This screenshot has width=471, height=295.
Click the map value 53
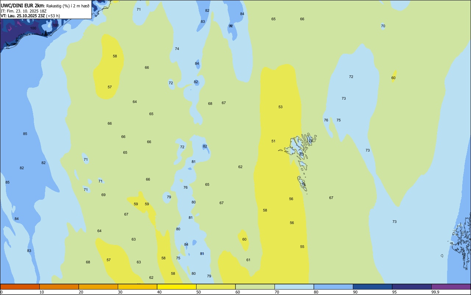click(x=280, y=107)
